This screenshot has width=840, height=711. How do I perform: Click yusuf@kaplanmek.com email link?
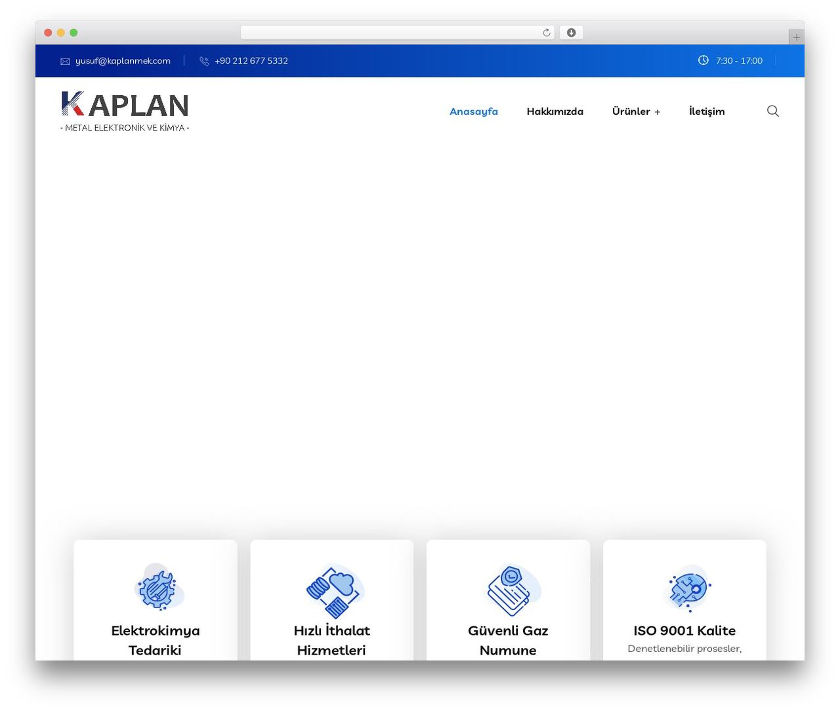123,61
